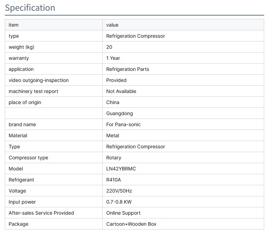Click the Specification heading
The width and height of the screenshot is (269, 234).
click(30, 8)
